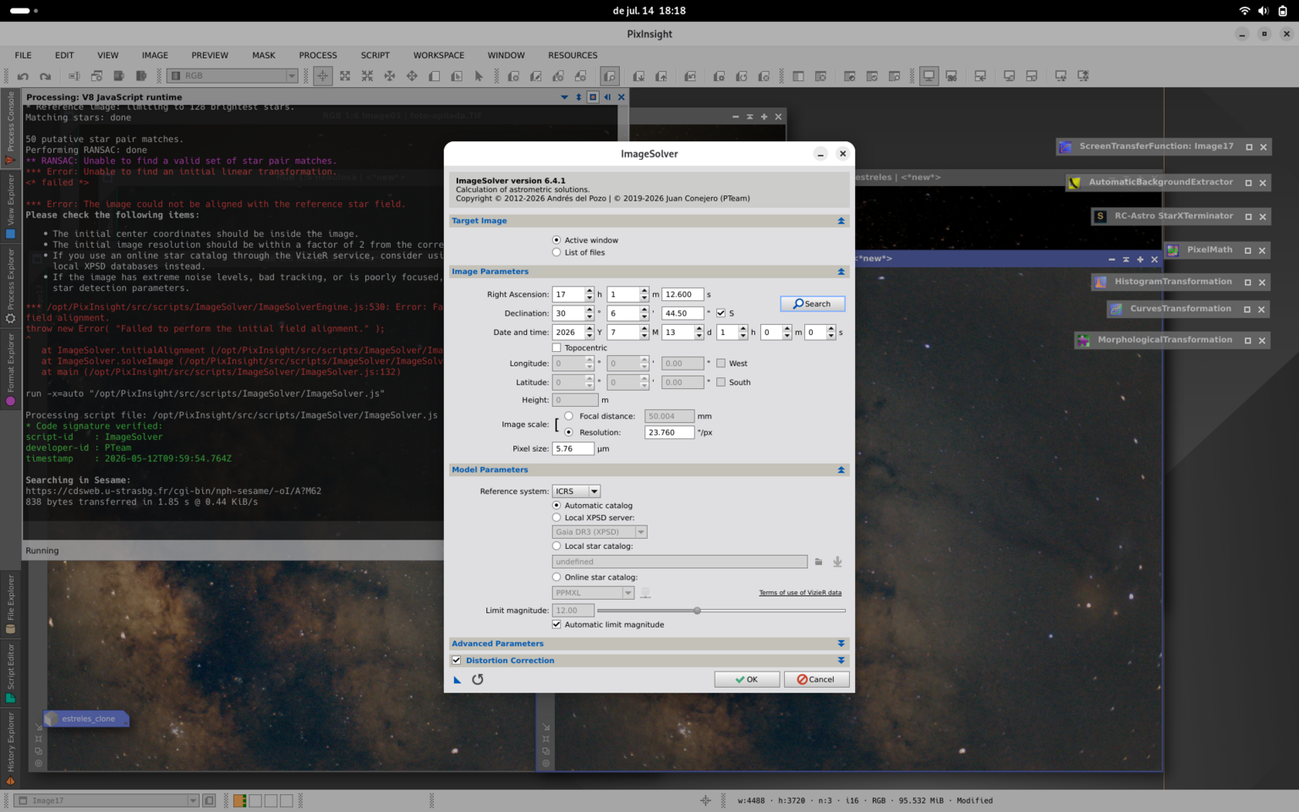Click the new instance triangle in ImageSolver
1299x812 pixels.
(x=458, y=679)
